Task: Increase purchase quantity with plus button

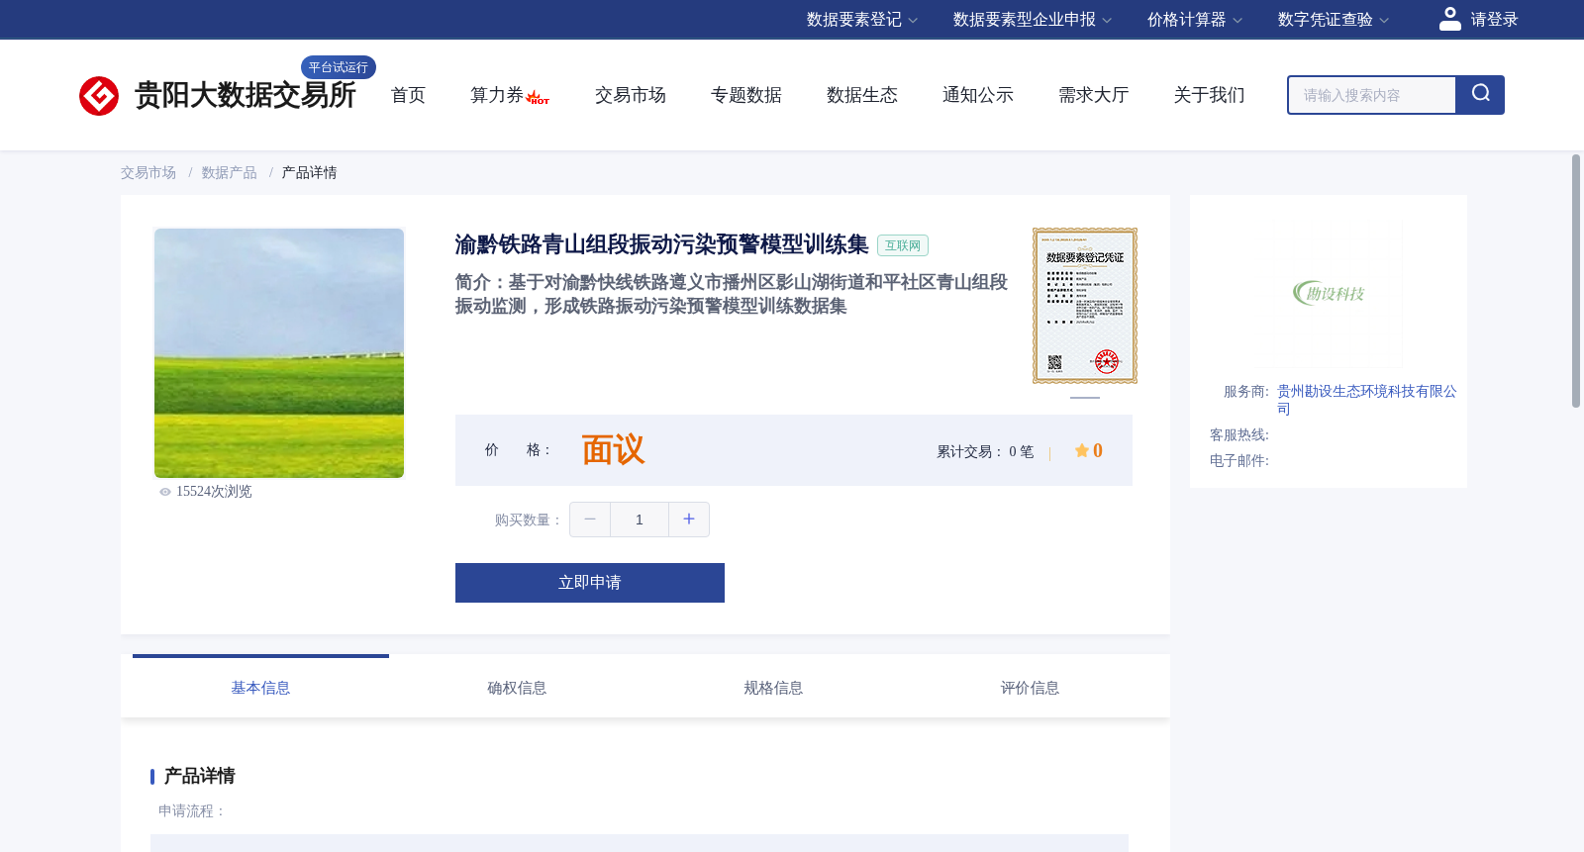Action: (x=689, y=520)
